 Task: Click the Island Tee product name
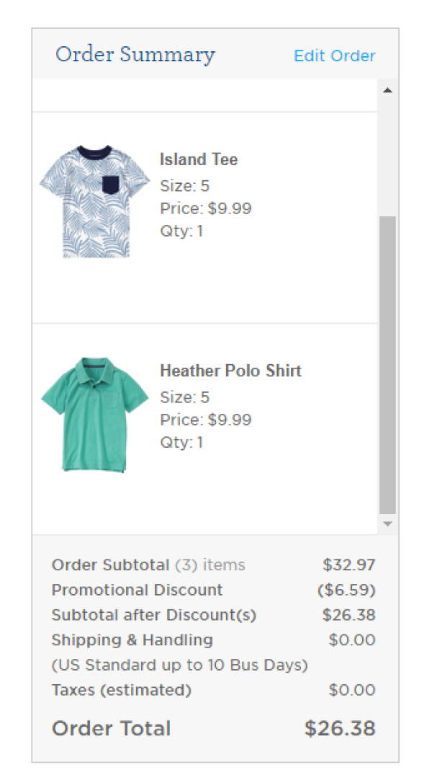[x=199, y=159]
